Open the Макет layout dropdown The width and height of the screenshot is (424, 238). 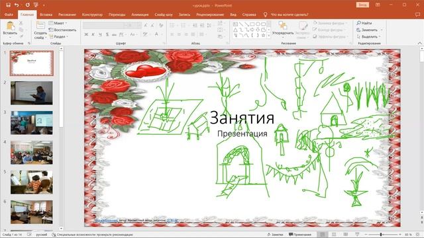pyautogui.click(x=58, y=23)
